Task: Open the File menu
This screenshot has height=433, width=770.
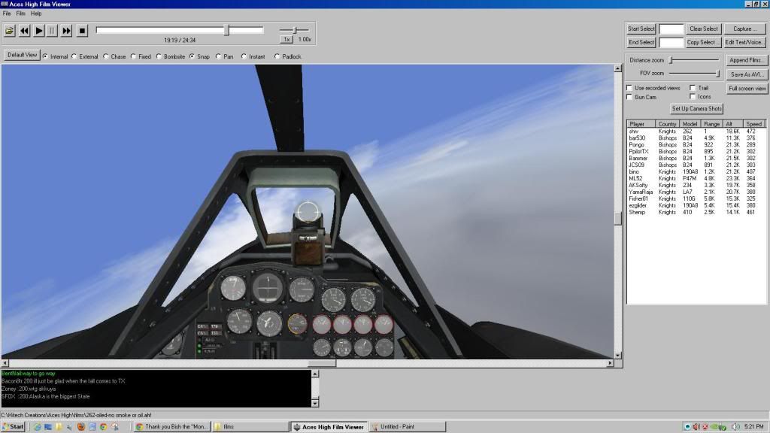Action: [x=6, y=14]
